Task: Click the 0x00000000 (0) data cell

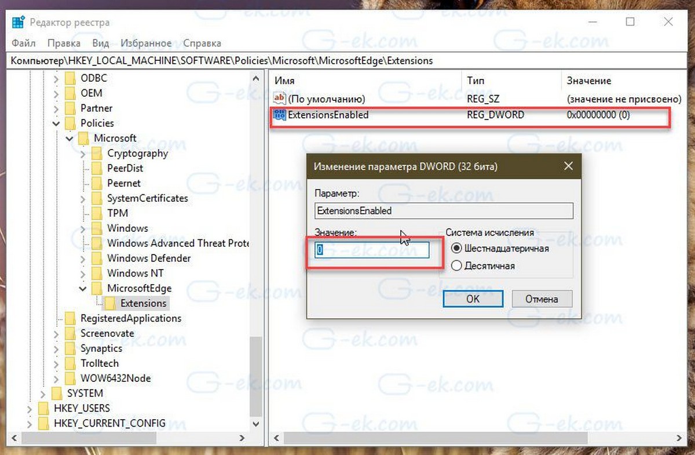Action: pos(598,115)
